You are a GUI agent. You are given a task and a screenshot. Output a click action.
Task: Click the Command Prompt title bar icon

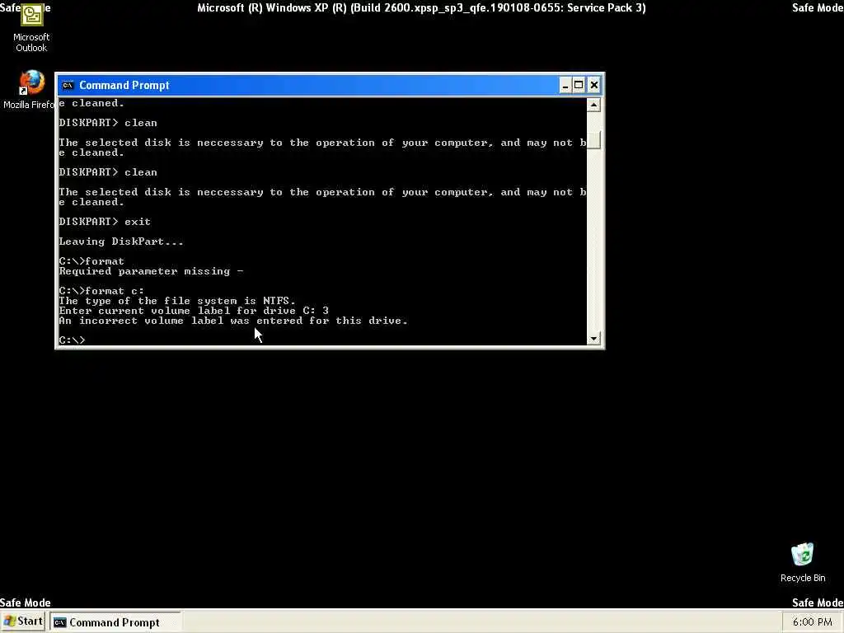click(x=68, y=85)
